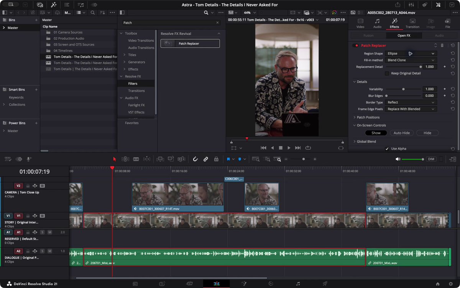
Task: Add keyframe for Replacement Detail
Action: (x=445, y=67)
